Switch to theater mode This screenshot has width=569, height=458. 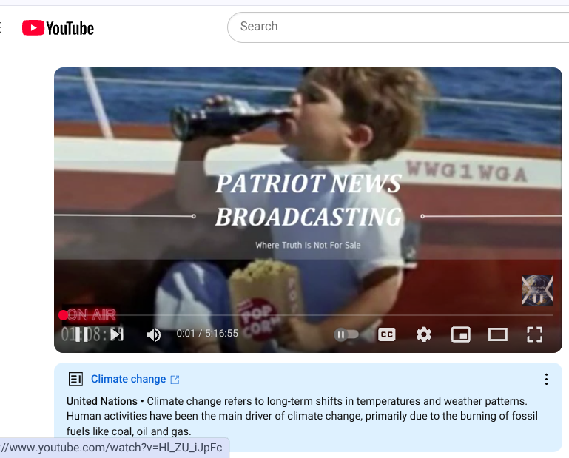click(x=498, y=334)
